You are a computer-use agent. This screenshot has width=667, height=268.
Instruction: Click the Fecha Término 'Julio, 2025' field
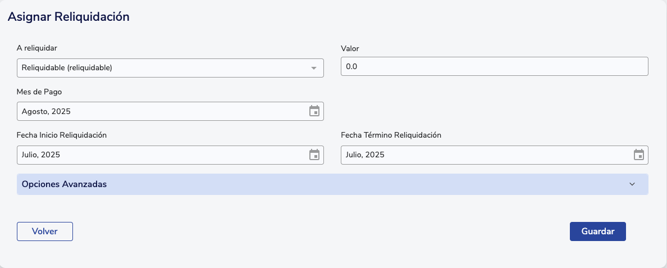click(486, 155)
